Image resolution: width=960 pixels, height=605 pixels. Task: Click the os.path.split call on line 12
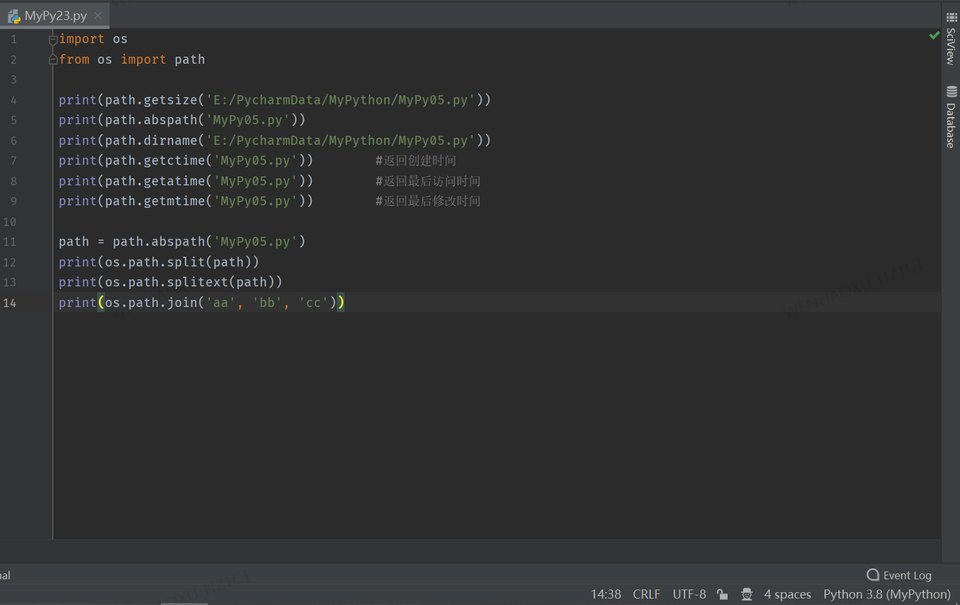[159, 262]
